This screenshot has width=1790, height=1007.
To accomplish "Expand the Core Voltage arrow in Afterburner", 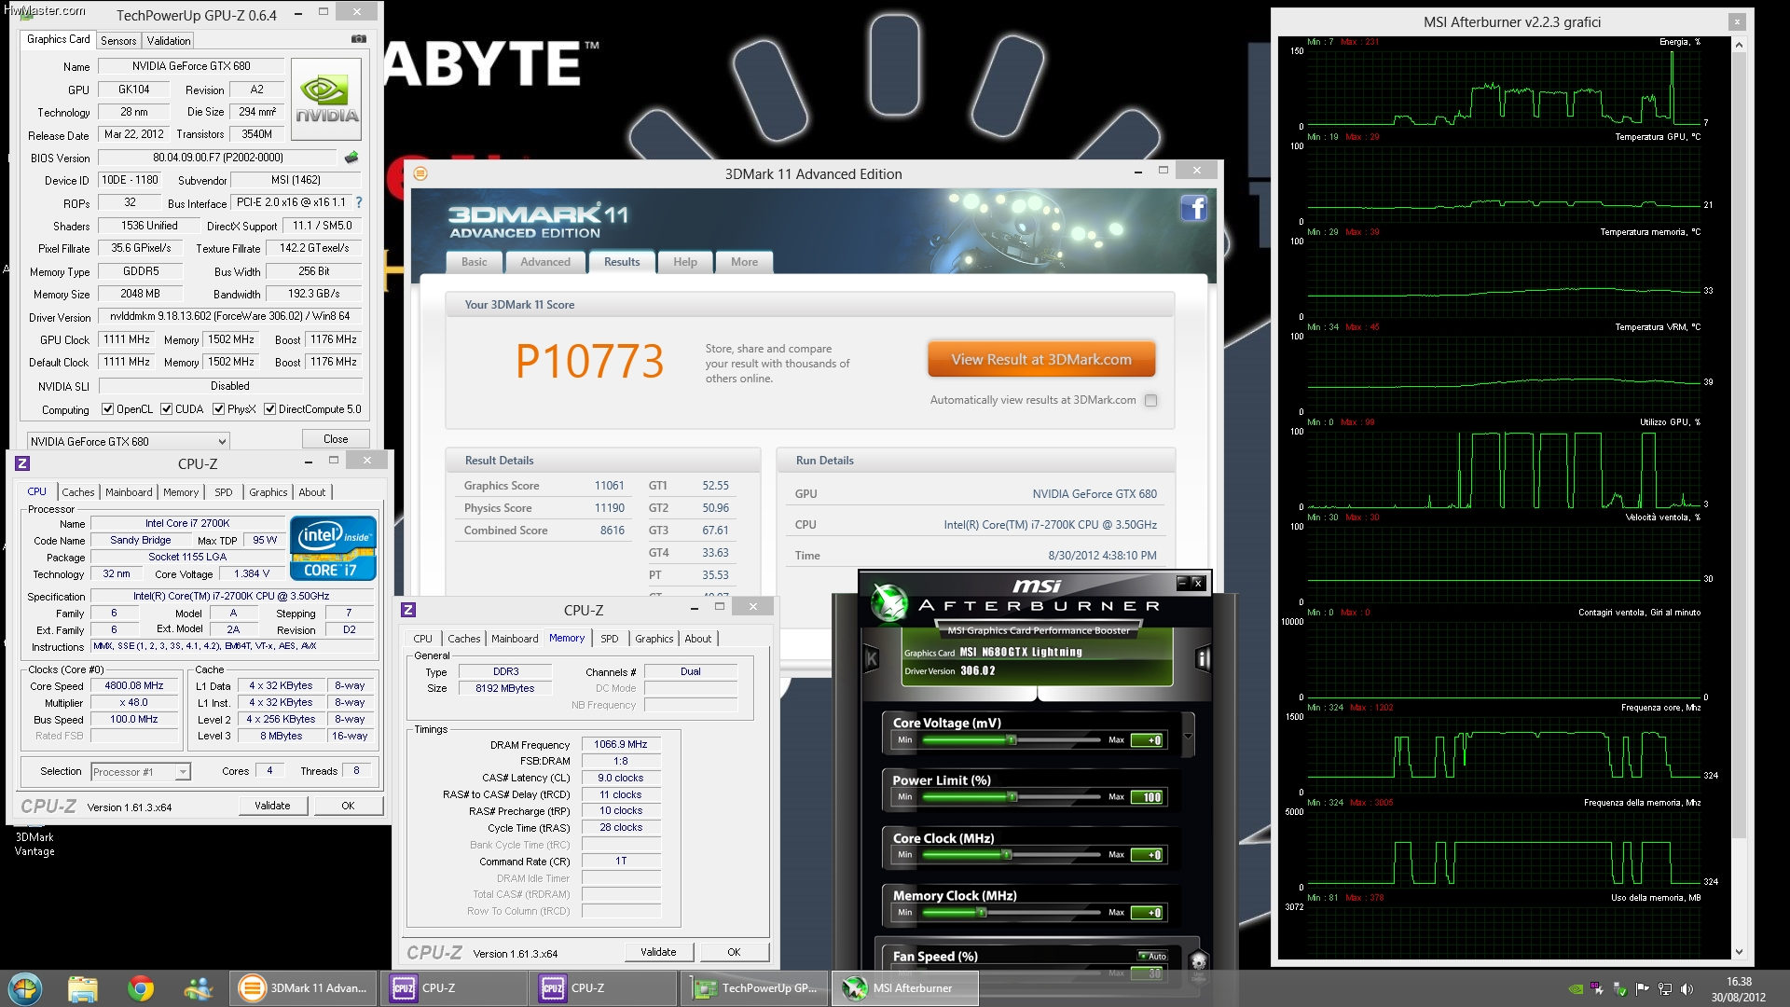I will point(1189,737).
